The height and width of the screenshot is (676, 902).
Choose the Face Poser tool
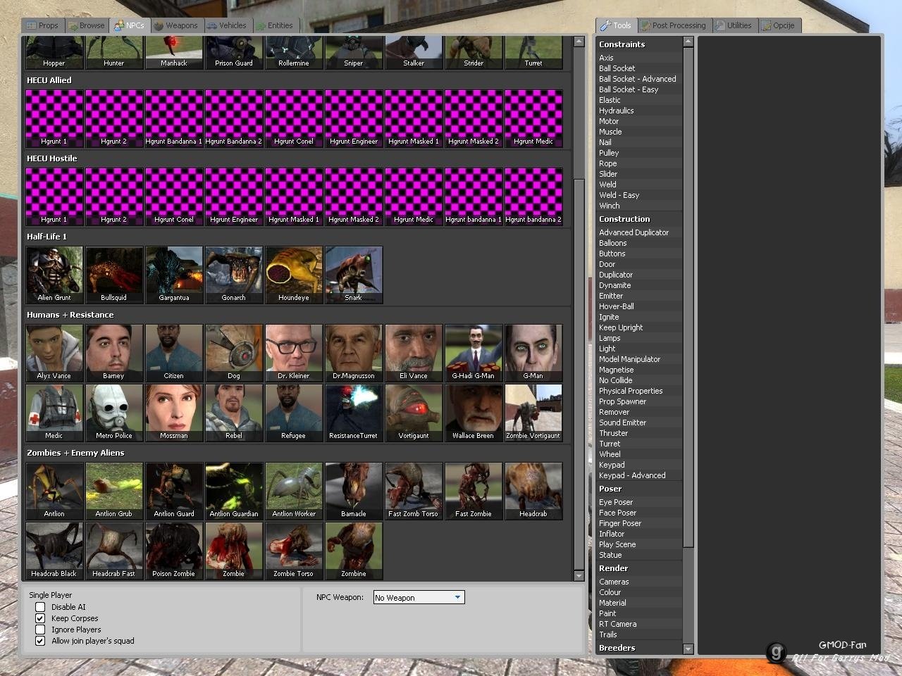(x=639, y=513)
